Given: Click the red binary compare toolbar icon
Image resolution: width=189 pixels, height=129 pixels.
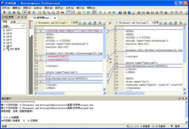Looking at the screenshot, I should point(62,13).
